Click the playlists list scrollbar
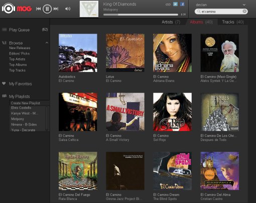Screen dimensions: 256x203 pyautogui.click(x=47, y=118)
